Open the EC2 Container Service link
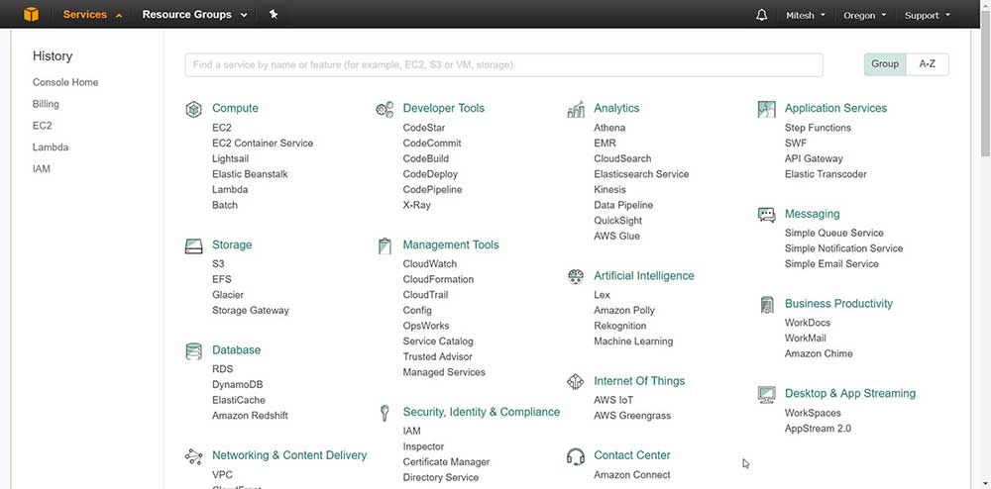The image size is (991, 489). (263, 144)
